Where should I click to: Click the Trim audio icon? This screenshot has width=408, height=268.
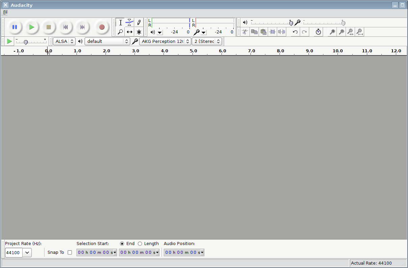pos(272,32)
